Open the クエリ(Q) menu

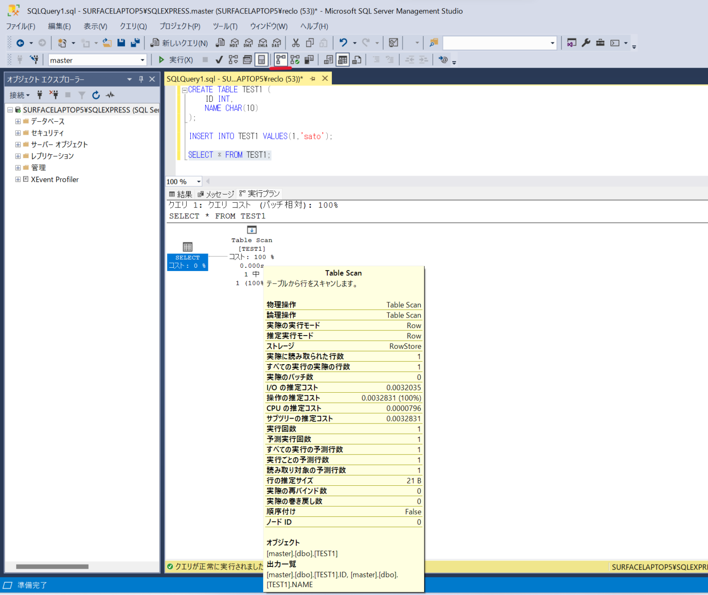pyautogui.click(x=133, y=26)
